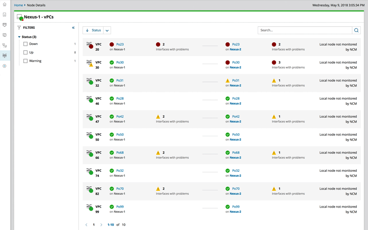Collapse the Filters panel with double chevron
This screenshot has height=230, width=368.
(73, 27)
